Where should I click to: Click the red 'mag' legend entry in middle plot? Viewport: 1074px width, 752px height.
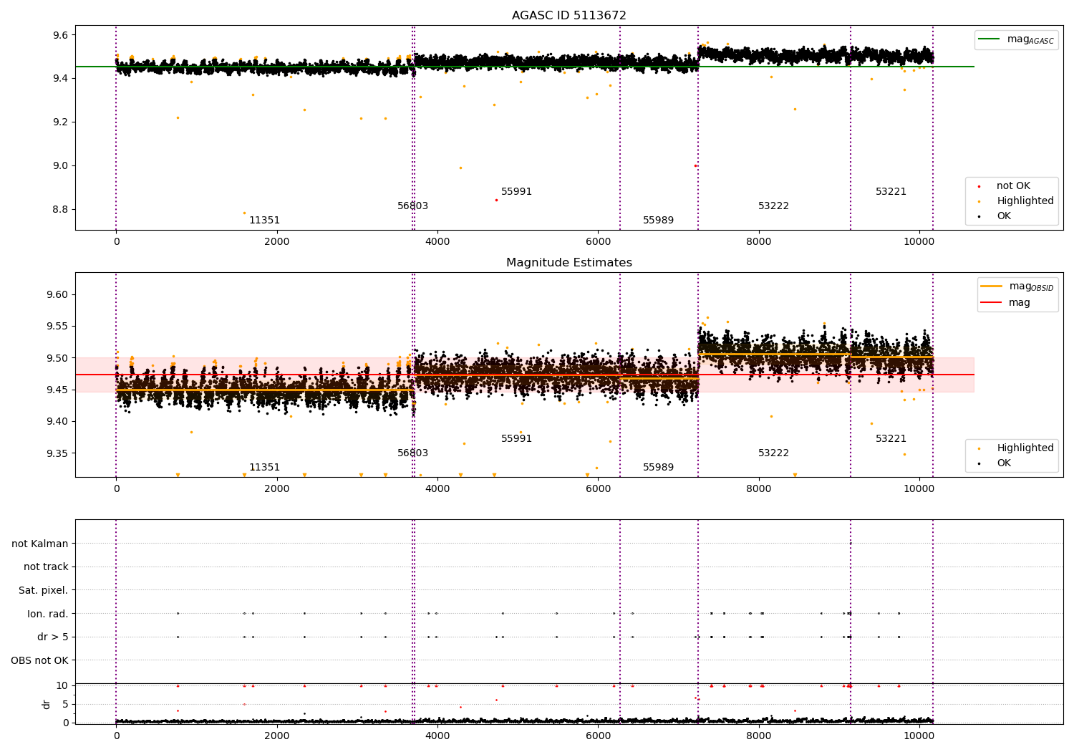[x=1006, y=303]
